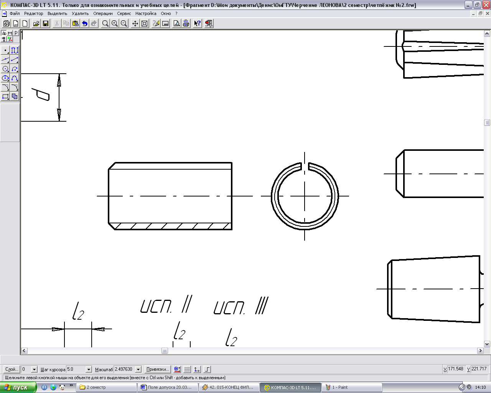
Task: Open the Удалить menu
Action: 80,13
